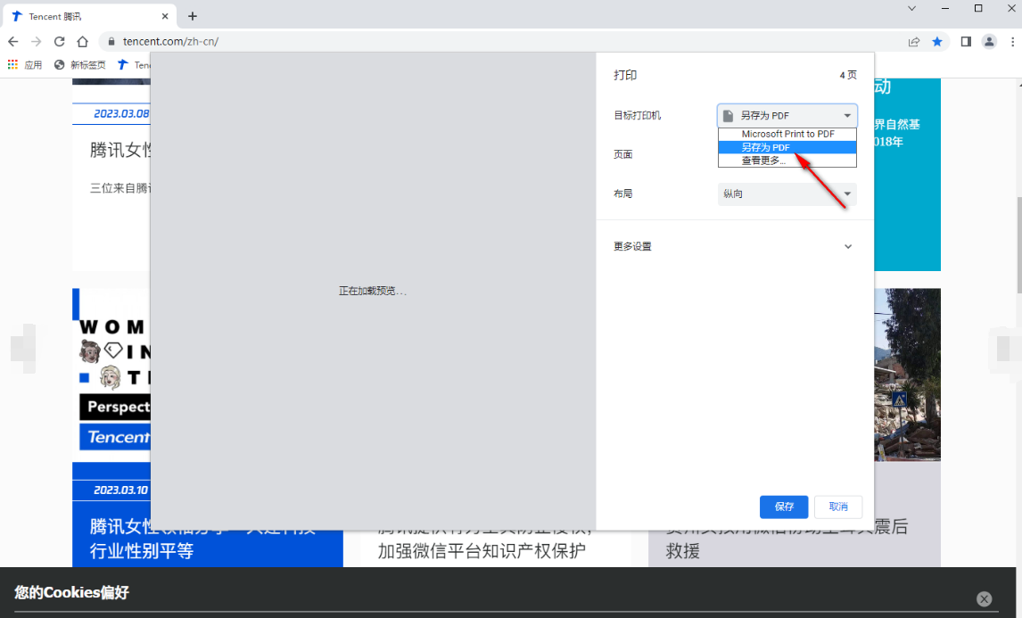Open the browser home page icon

(81, 41)
